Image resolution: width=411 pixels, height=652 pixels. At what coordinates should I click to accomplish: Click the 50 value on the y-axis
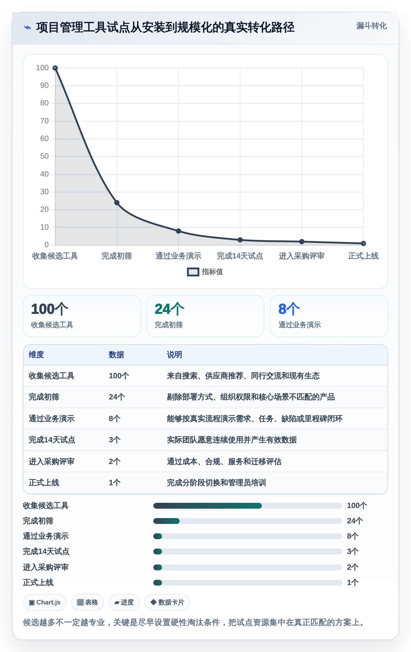pos(44,156)
